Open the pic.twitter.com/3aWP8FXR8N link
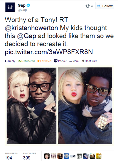 (49, 52)
